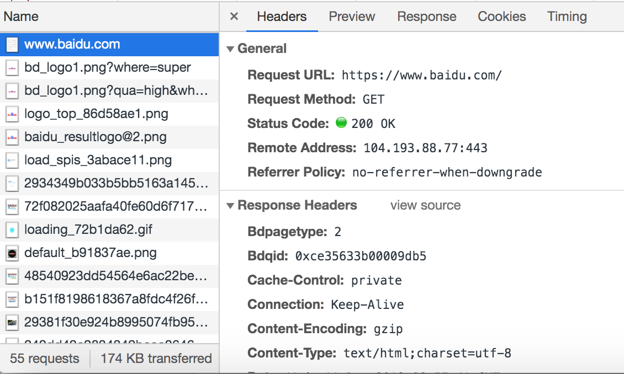Open the Response tab
624x374 pixels.
coord(427,17)
